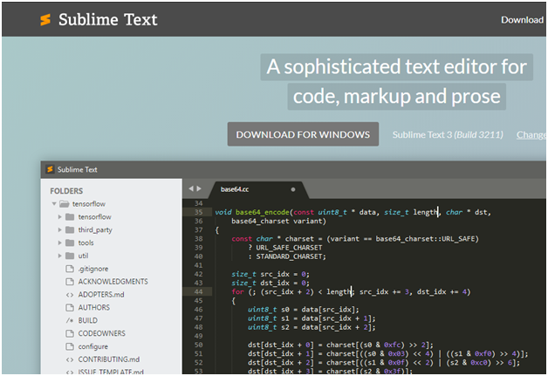Open CONTRIBUTING.md in sidebar
Screen dimensions: 548x376
(x=109, y=359)
